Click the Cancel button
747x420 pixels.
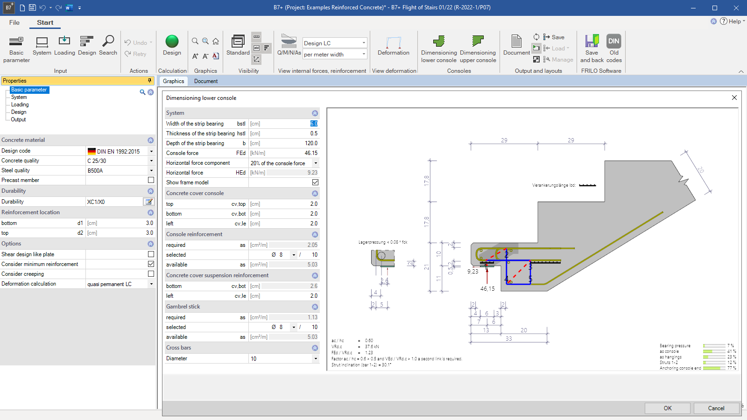[716, 408]
